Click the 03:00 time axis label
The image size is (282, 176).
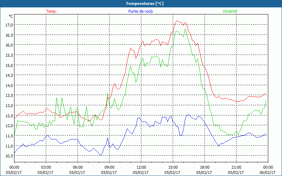[x=46, y=168]
